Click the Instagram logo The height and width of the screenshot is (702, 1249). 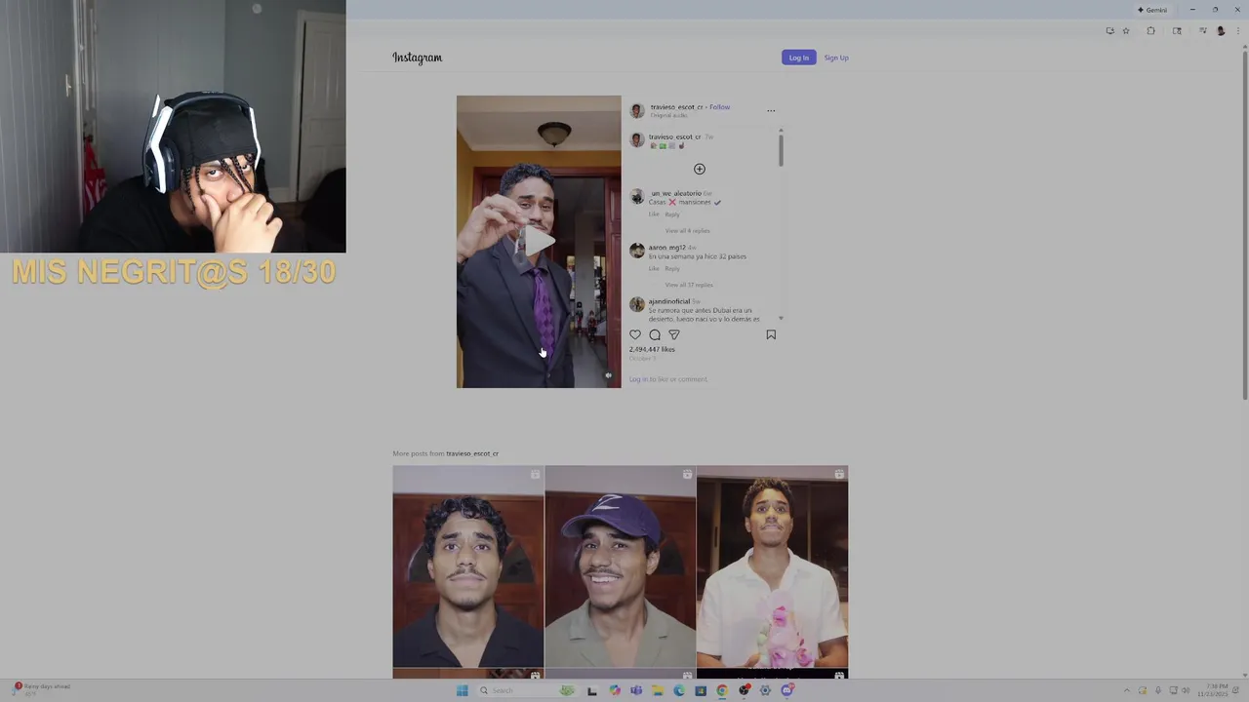tap(417, 58)
